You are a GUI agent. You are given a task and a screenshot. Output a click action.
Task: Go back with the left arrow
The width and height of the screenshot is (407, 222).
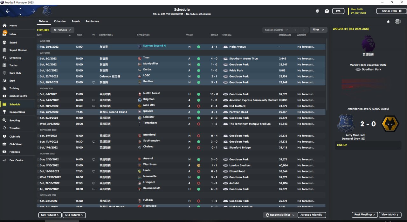8,11
